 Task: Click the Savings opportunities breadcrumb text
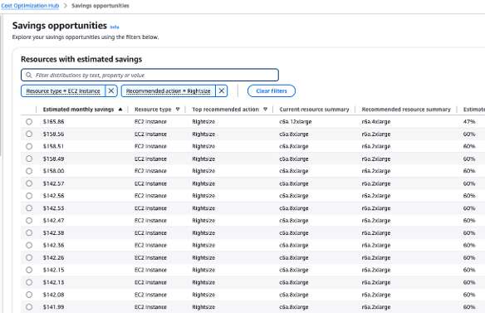coord(100,6)
